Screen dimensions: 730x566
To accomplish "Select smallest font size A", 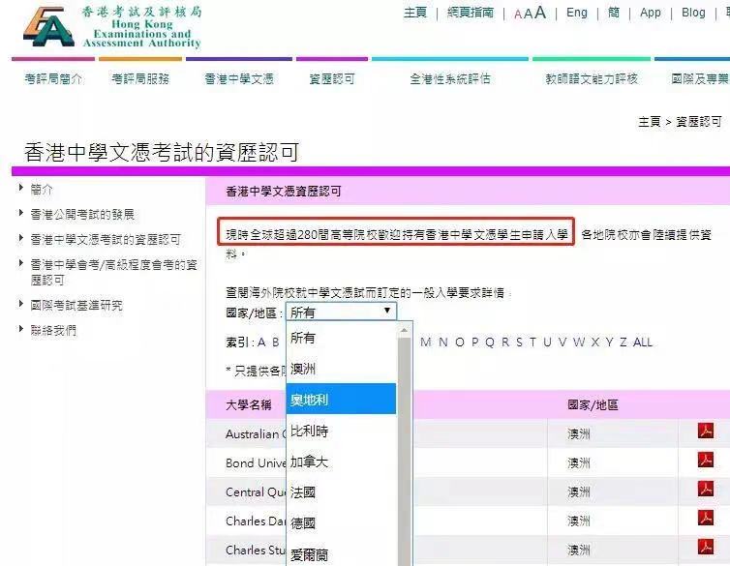I will (x=518, y=15).
